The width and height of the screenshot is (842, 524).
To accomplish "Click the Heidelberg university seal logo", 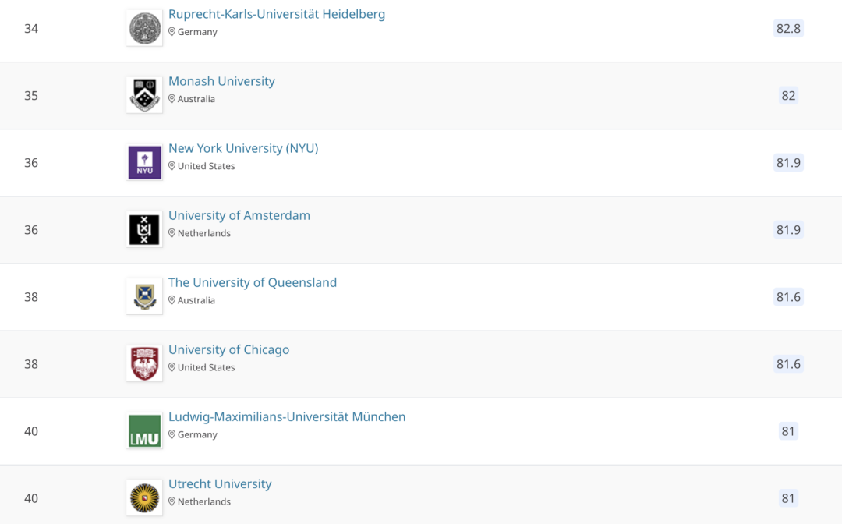I will tap(144, 29).
